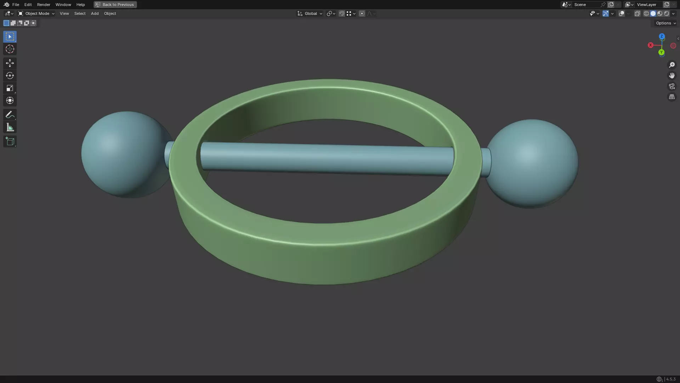Select the Add Cube tool
680x383 pixels.
pos(10,141)
